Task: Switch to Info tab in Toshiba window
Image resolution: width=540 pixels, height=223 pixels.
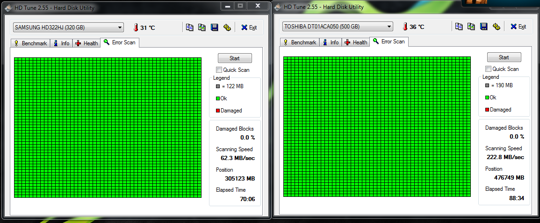Action: click(x=331, y=42)
